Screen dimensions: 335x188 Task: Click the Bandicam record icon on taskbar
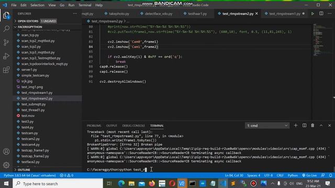(253, 183)
